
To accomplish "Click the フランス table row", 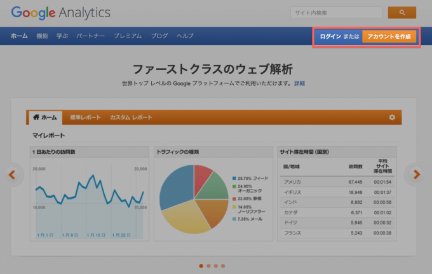I will (x=337, y=233).
